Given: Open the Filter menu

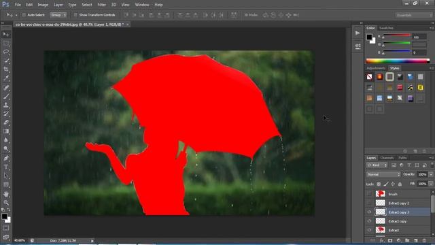Looking at the screenshot, I should [x=101, y=5].
